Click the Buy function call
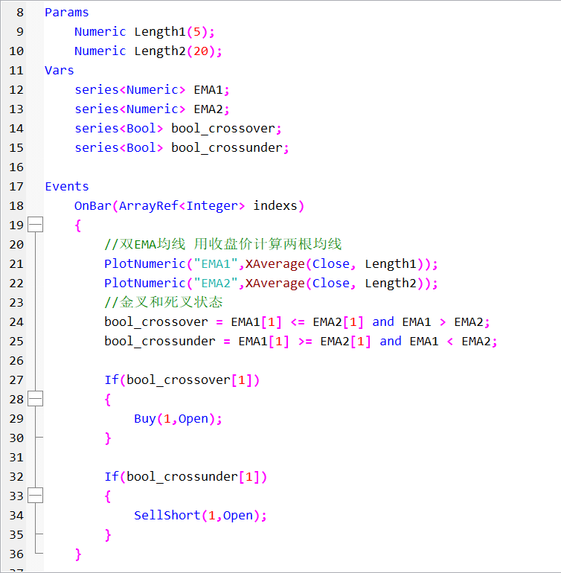The width and height of the screenshot is (561, 573). point(144,418)
